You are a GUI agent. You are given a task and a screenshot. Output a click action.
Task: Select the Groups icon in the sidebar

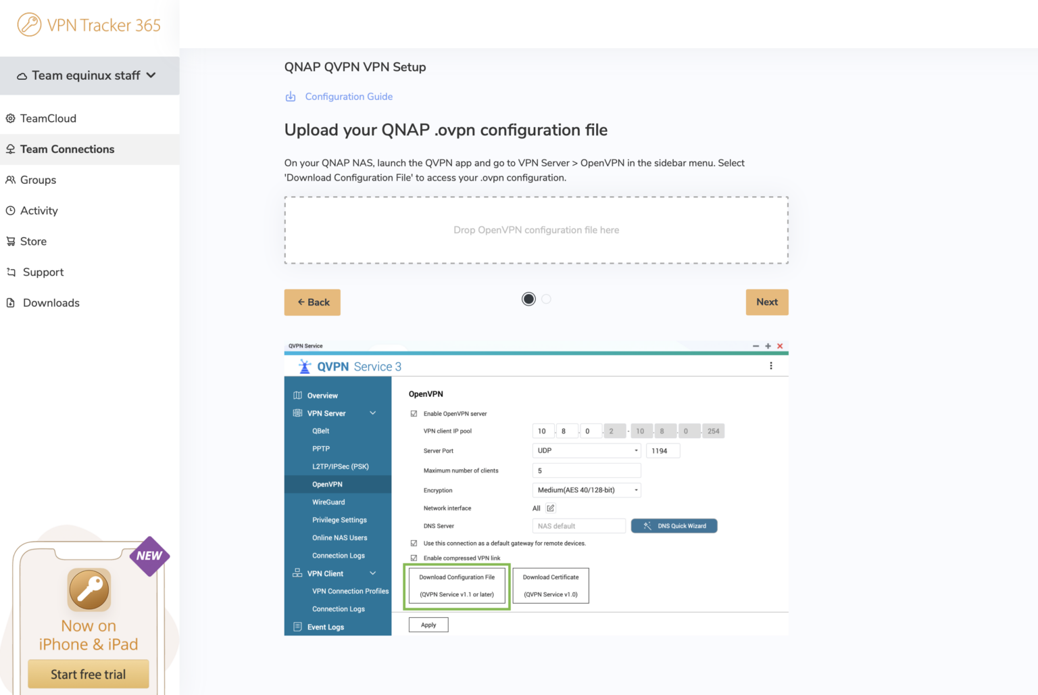point(11,180)
